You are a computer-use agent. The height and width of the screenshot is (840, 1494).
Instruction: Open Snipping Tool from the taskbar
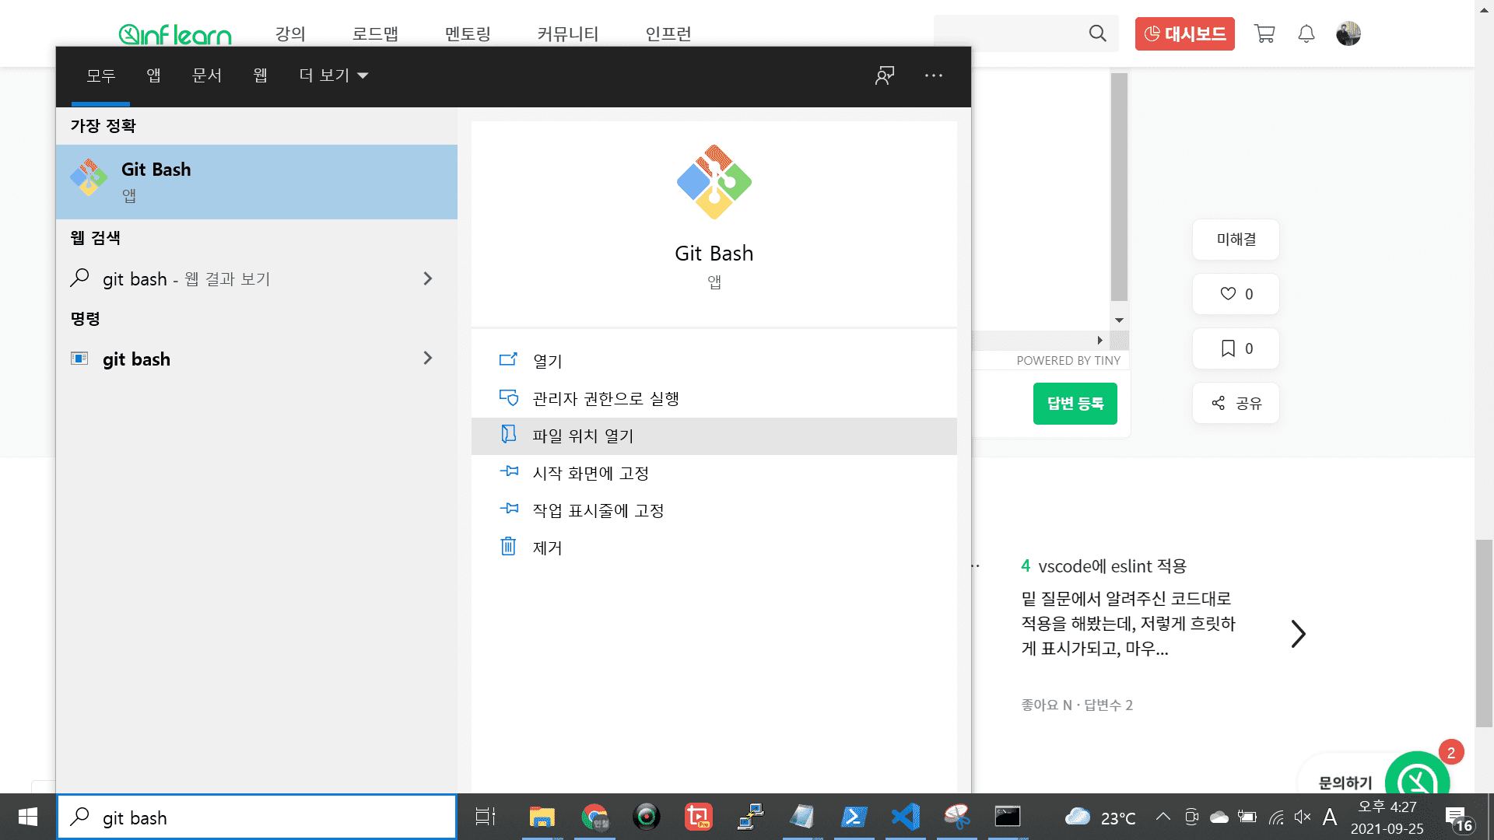click(x=956, y=817)
